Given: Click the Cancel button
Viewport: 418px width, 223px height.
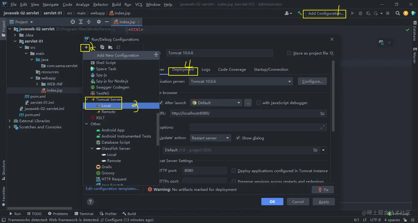Looking at the screenshot, I should pos(298,202).
